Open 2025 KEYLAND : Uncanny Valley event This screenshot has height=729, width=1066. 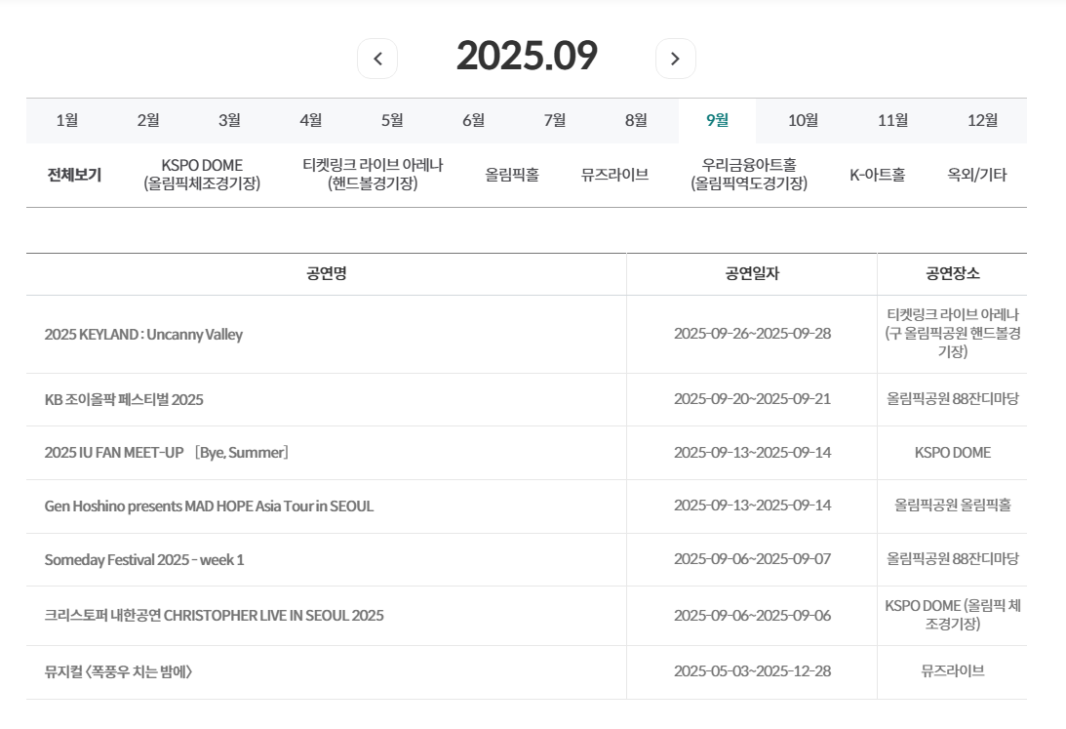tap(143, 335)
